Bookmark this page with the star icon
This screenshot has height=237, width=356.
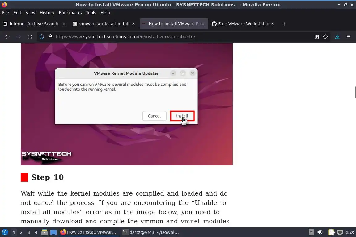coord(325,37)
